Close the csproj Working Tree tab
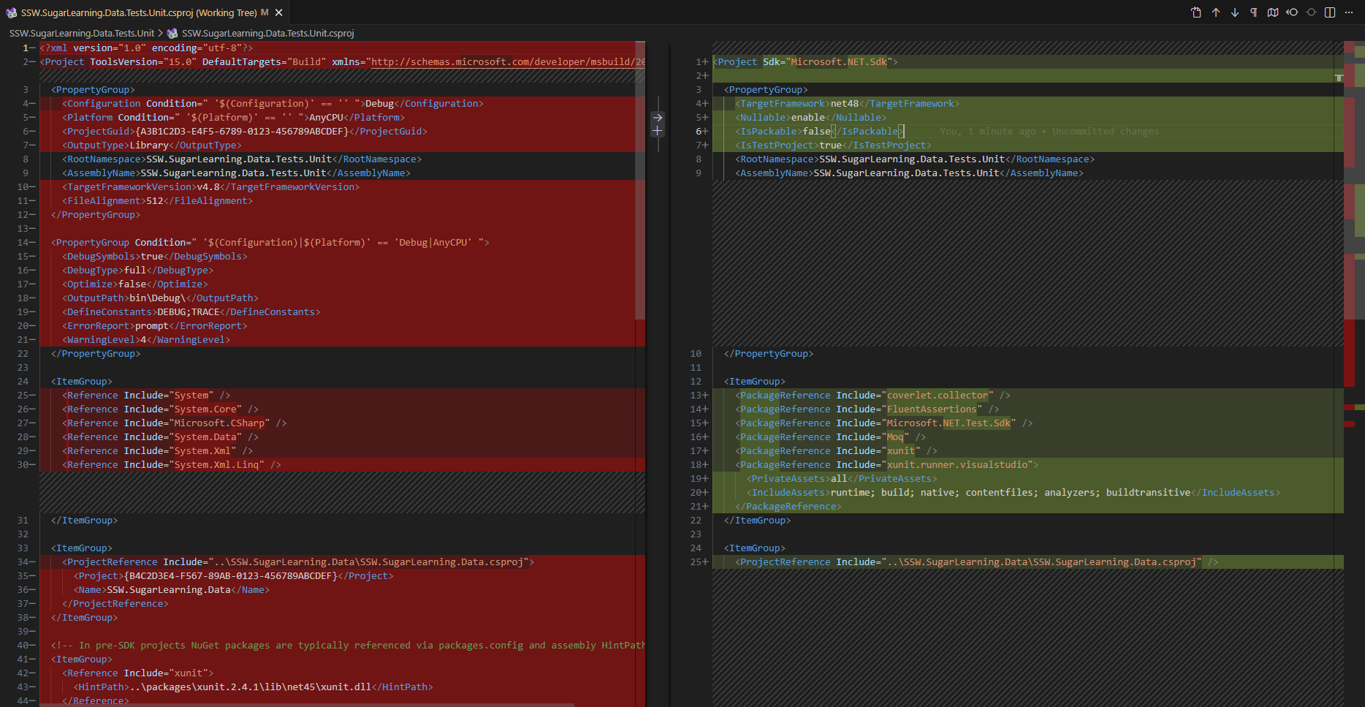The width and height of the screenshot is (1365, 707). point(278,12)
